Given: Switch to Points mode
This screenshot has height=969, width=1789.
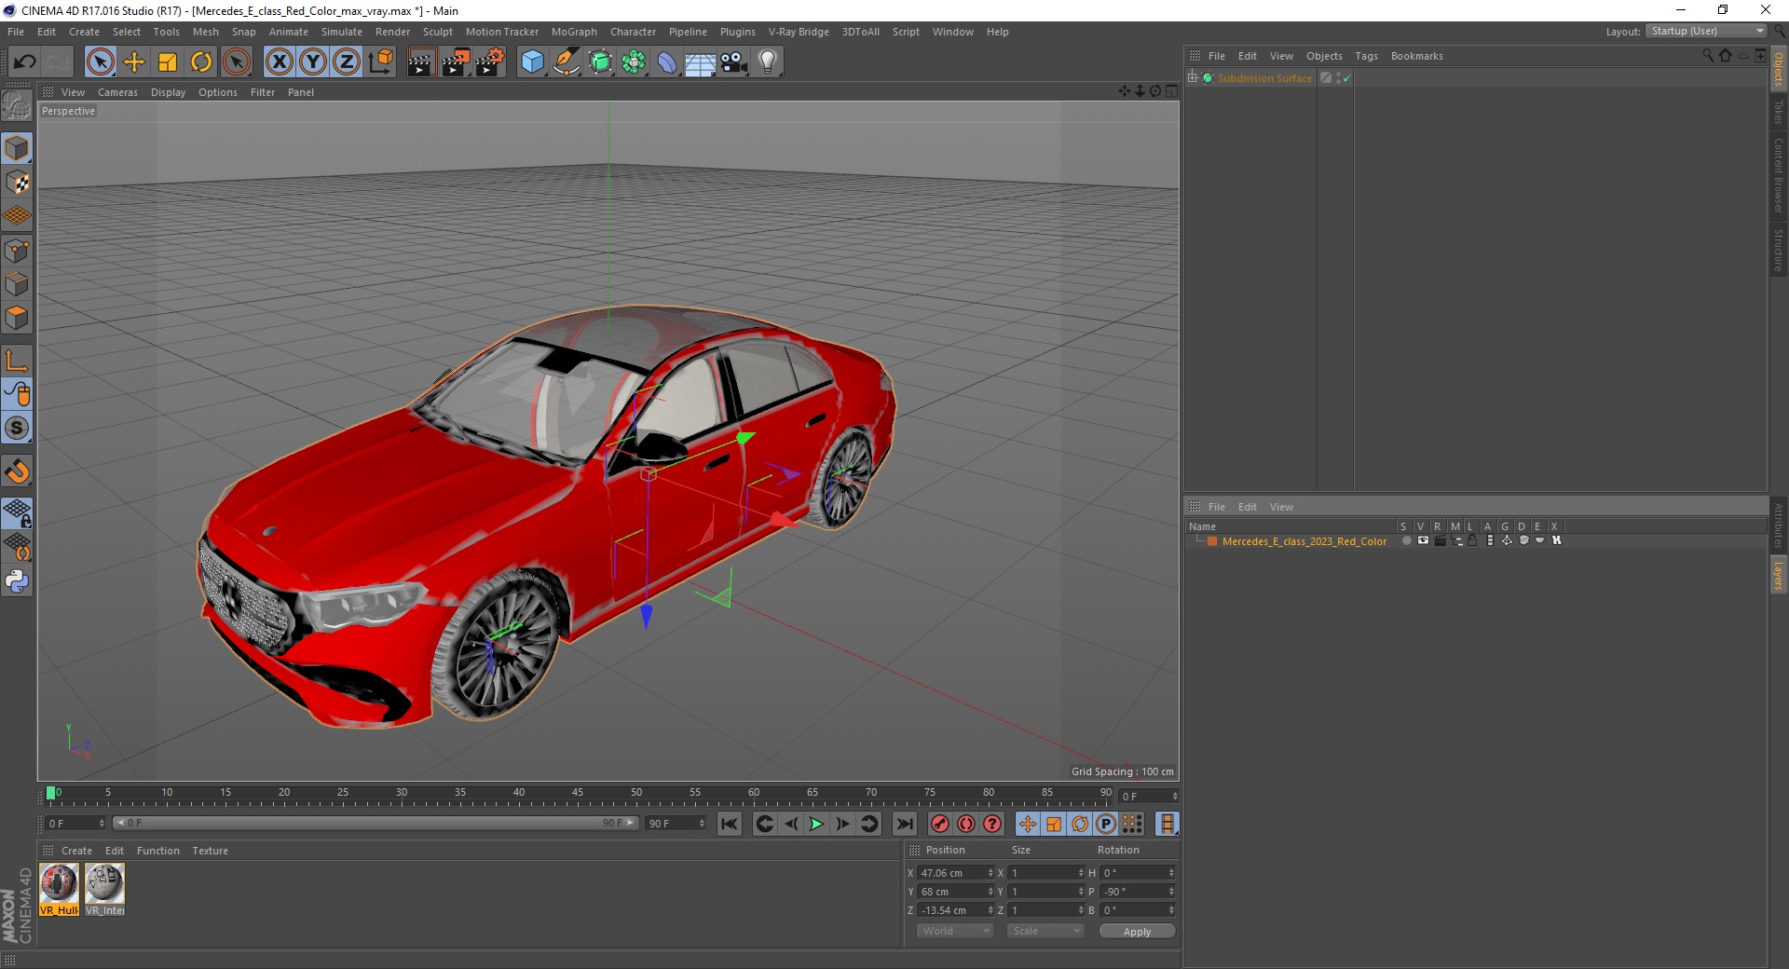Looking at the screenshot, I should coord(17,251).
